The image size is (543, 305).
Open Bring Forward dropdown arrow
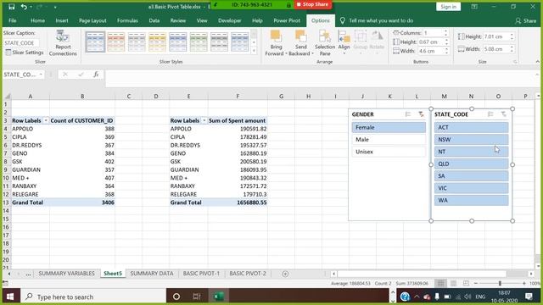click(287, 53)
